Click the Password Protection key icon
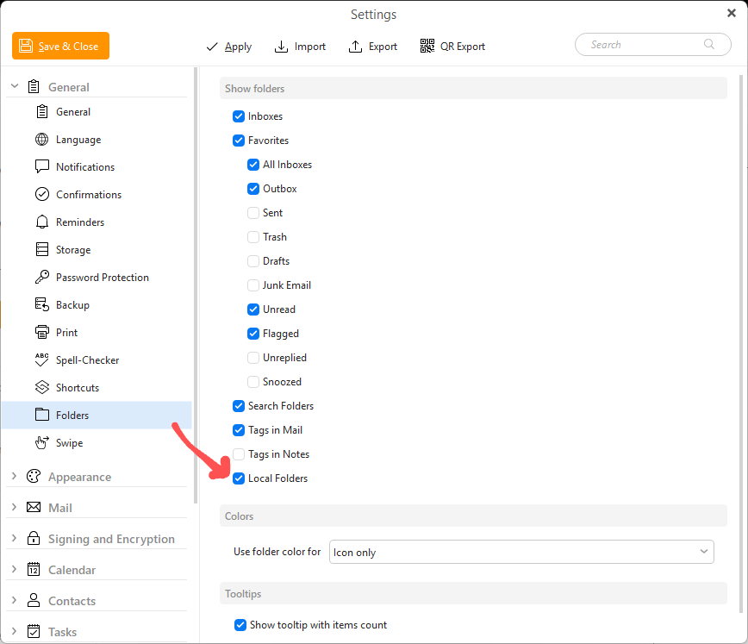The width and height of the screenshot is (748, 644). point(42,277)
